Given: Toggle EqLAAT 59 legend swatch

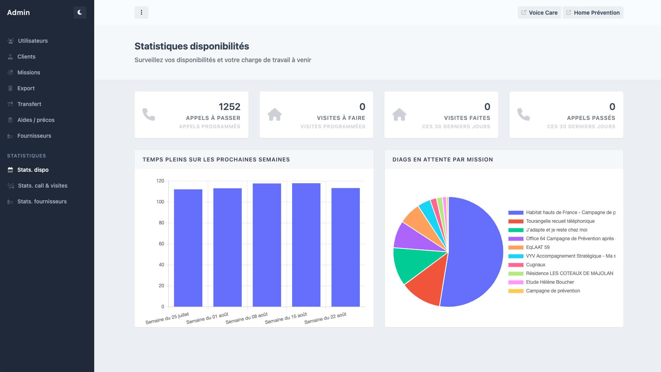Looking at the screenshot, I should coord(516,247).
